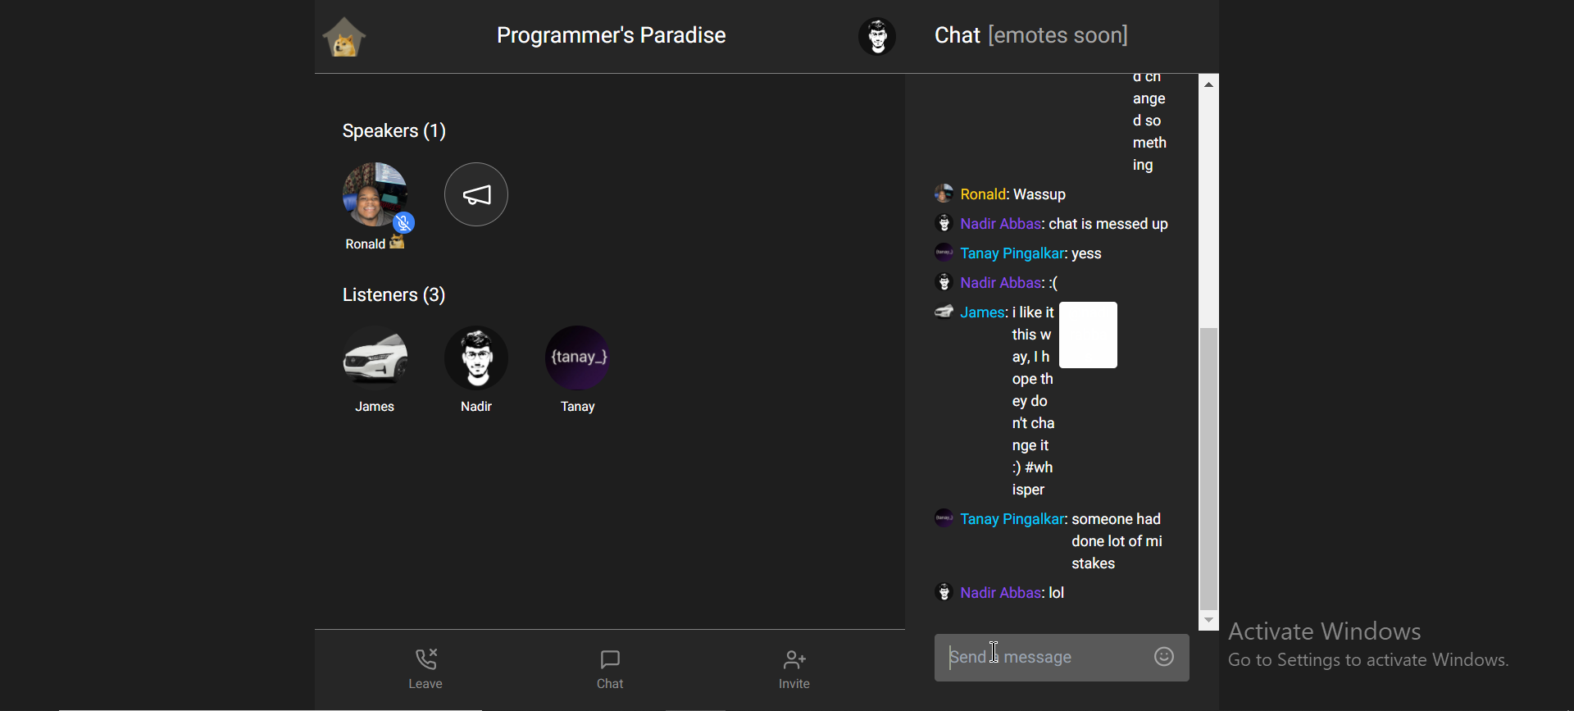1574x711 pixels.
Task: Click the Chat bubble icon in the bottom bar
Action: point(610,659)
